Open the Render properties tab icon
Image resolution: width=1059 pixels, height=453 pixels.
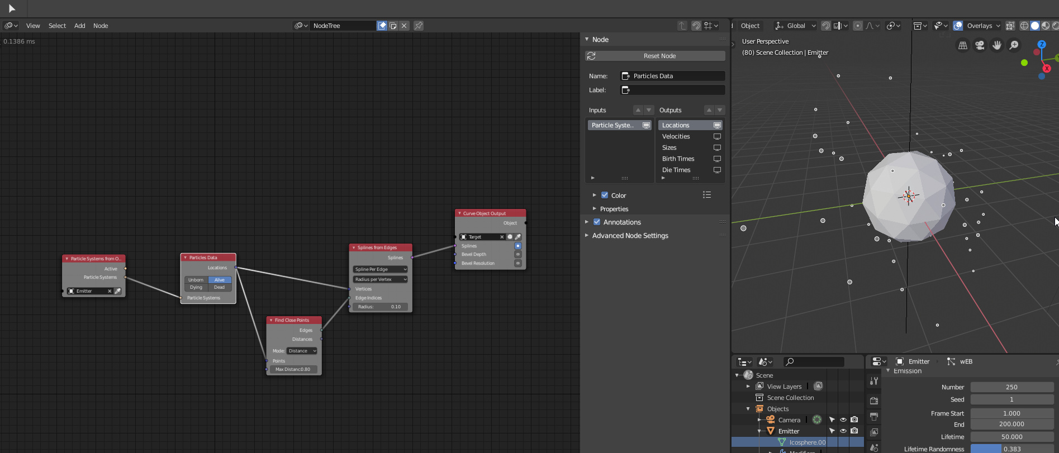pos(874,400)
